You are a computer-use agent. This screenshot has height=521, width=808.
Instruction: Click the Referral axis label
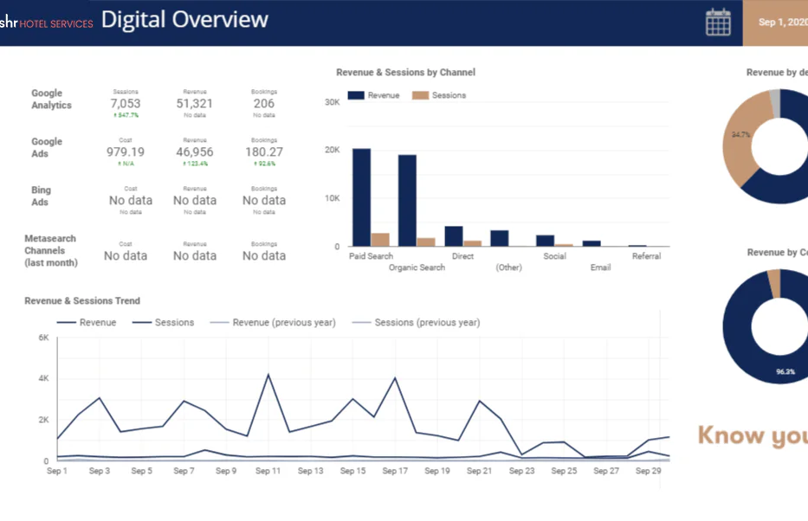(647, 256)
